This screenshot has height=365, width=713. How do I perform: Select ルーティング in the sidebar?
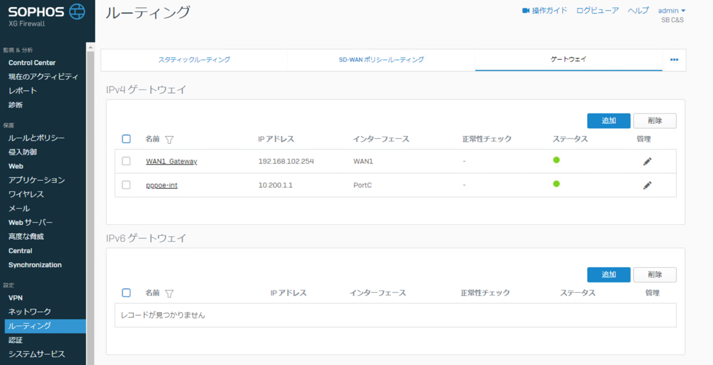(45, 326)
